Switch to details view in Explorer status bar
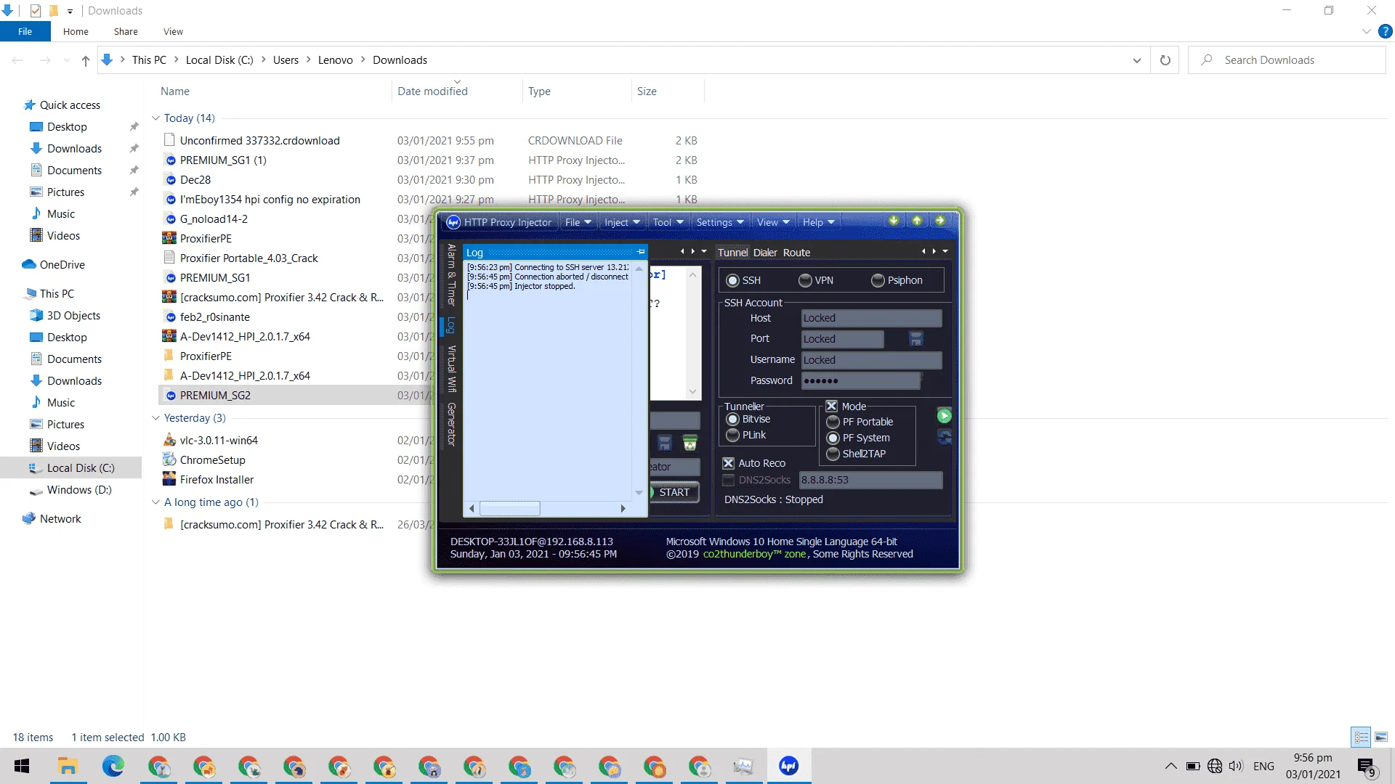Viewport: 1395px width, 784px height. 1362,737
